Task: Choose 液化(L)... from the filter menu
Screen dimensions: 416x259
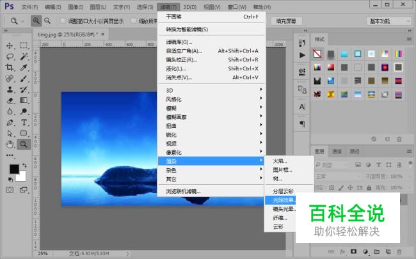Action: (x=211, y=68)
